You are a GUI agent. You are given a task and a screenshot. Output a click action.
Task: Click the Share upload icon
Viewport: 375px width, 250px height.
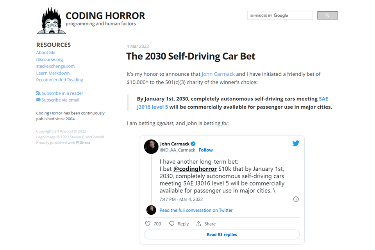tap(198, 224)
